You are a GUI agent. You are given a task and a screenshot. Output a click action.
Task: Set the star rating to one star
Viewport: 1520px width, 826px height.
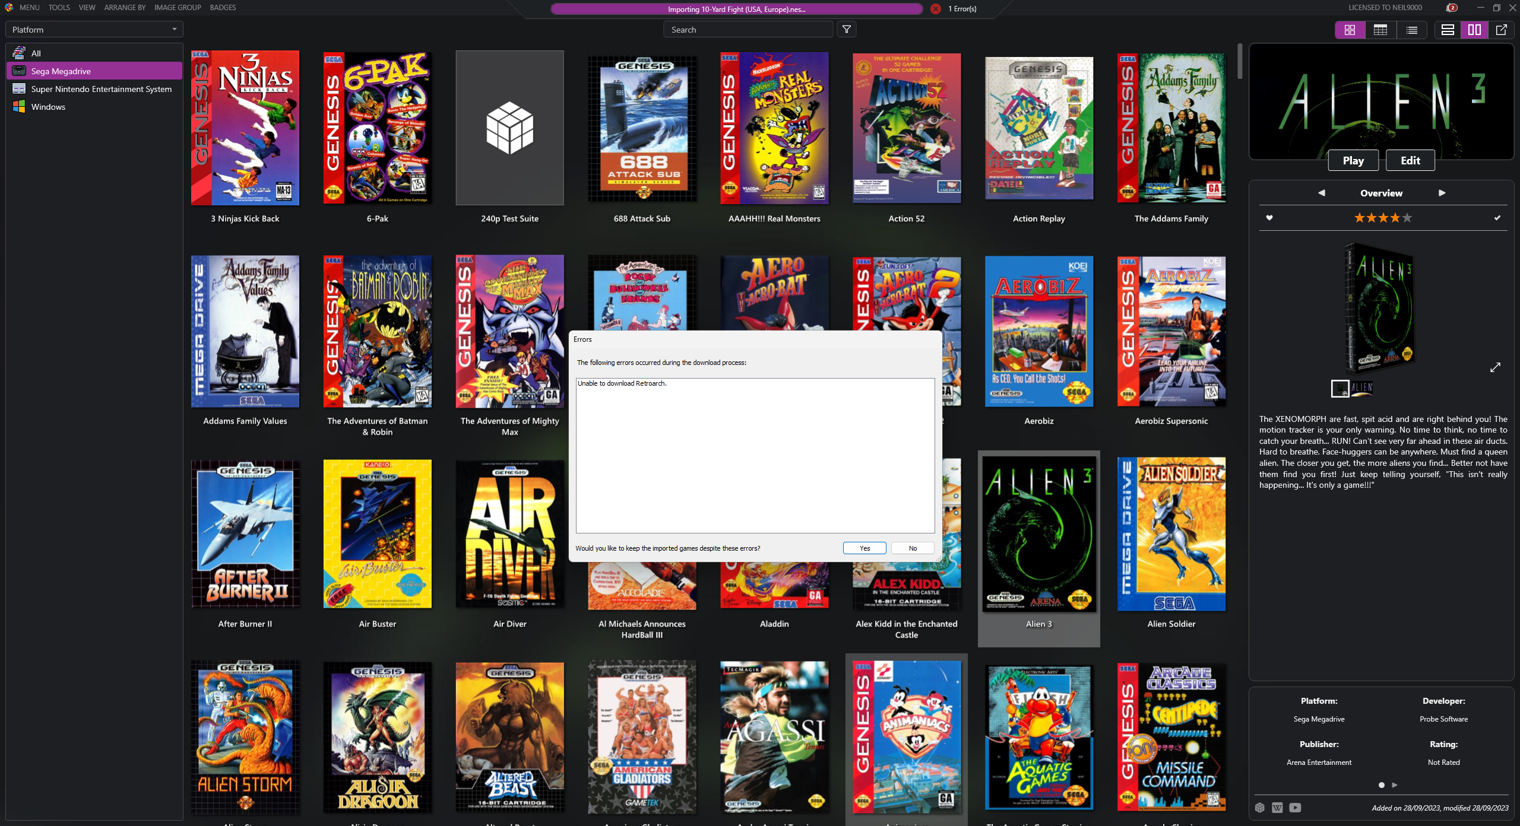click(1359, 218)
